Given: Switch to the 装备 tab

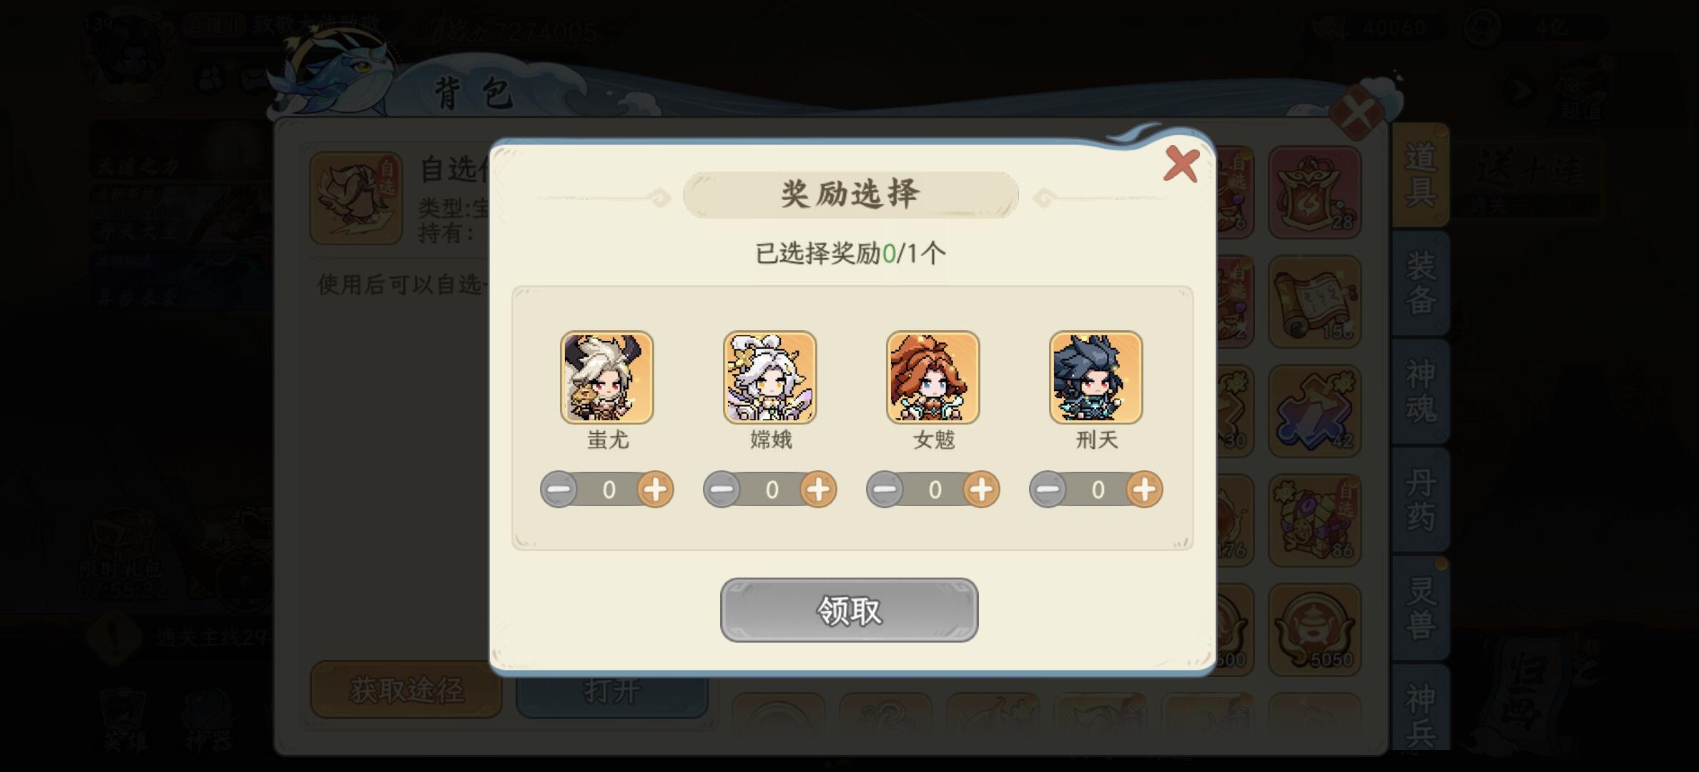Looking at the screenshot, I should click(1420, 283).
